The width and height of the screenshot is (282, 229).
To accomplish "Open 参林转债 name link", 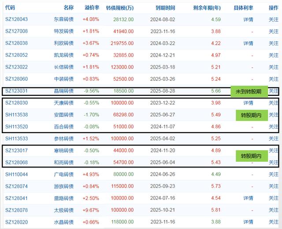I will pyautogui.click(x=64, y=138).
